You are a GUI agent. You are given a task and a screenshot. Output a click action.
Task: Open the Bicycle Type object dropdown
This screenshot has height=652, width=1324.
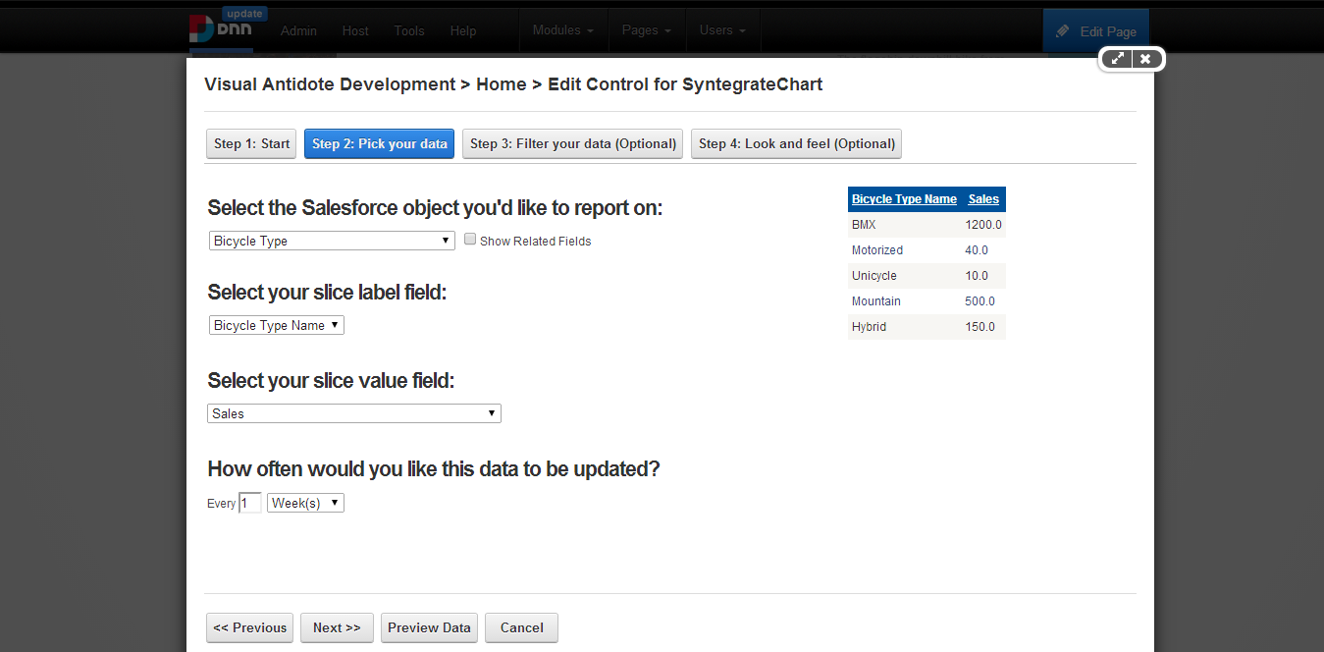coord(332,241)
